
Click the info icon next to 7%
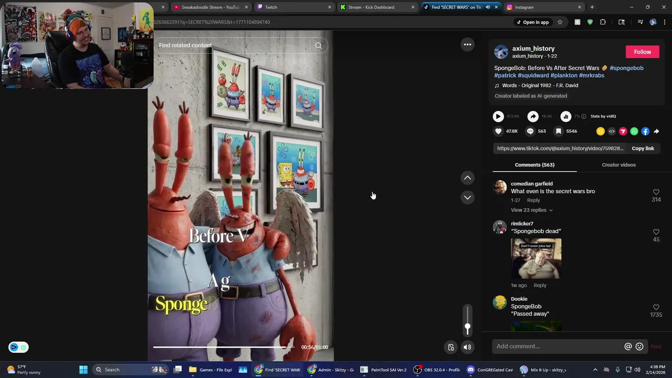pyautogui.click(x=584, y=117)
